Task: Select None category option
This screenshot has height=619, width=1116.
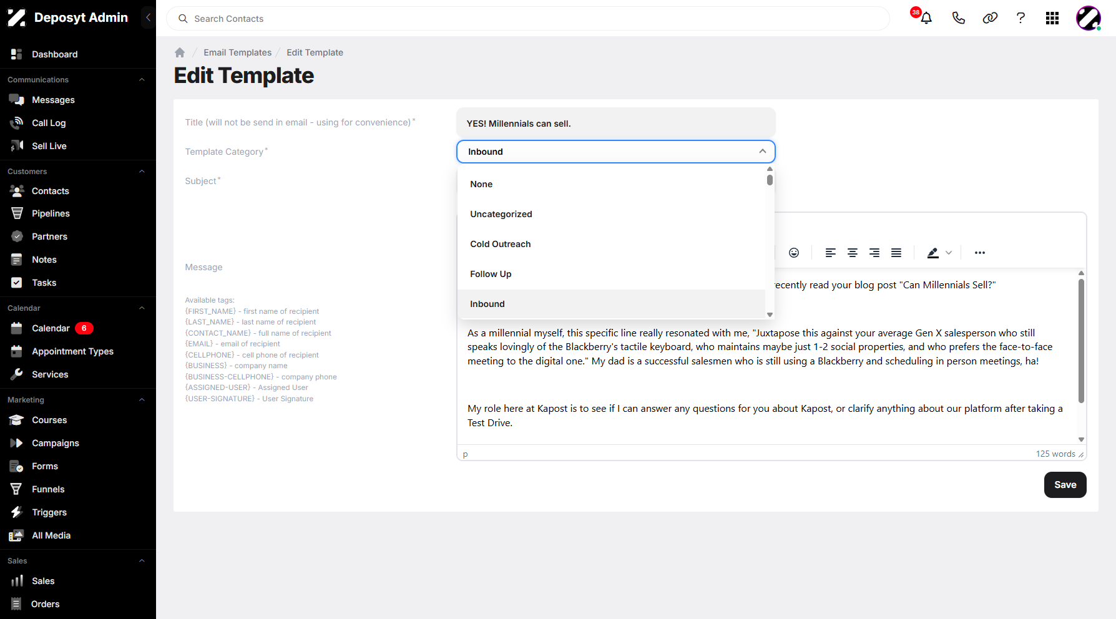Action: (612, 184)
